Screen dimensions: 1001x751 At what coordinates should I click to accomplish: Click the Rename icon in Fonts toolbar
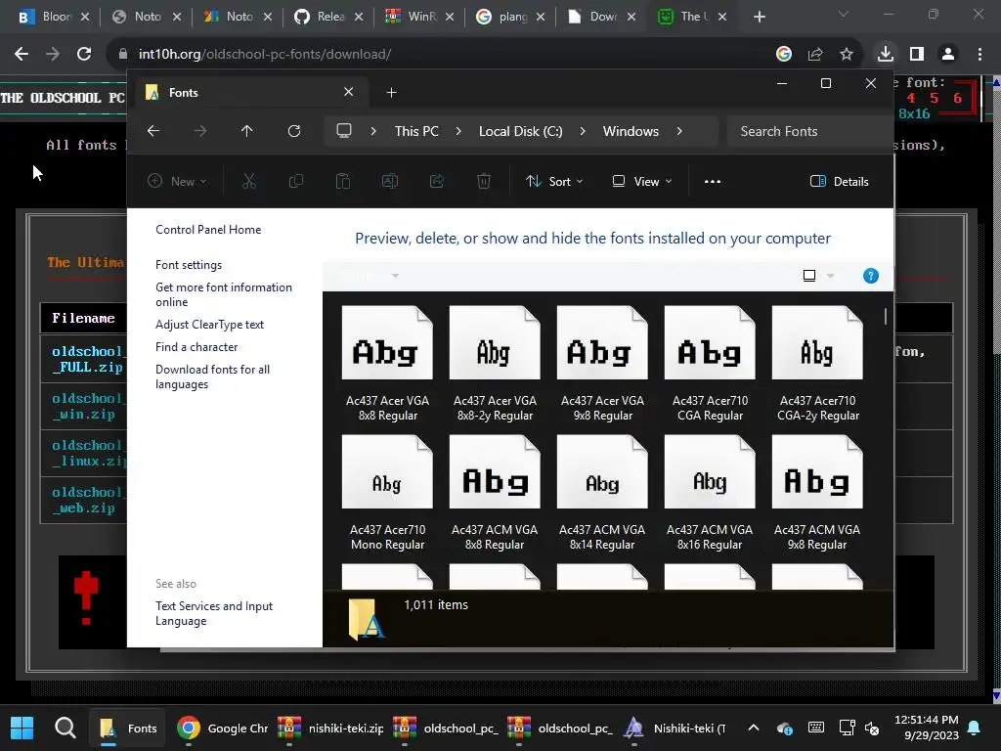tap(389, 181)
